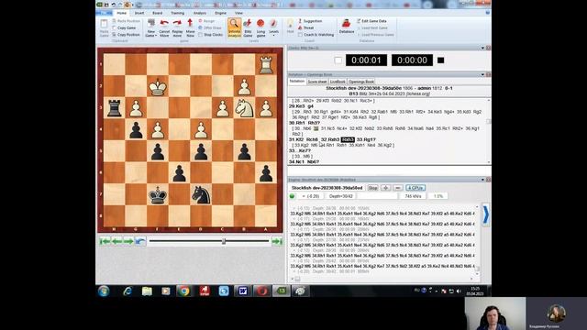
Task: Activate Infinite Analysis magnifier icon
Action: pyautogui.click(x=235, y=27)
